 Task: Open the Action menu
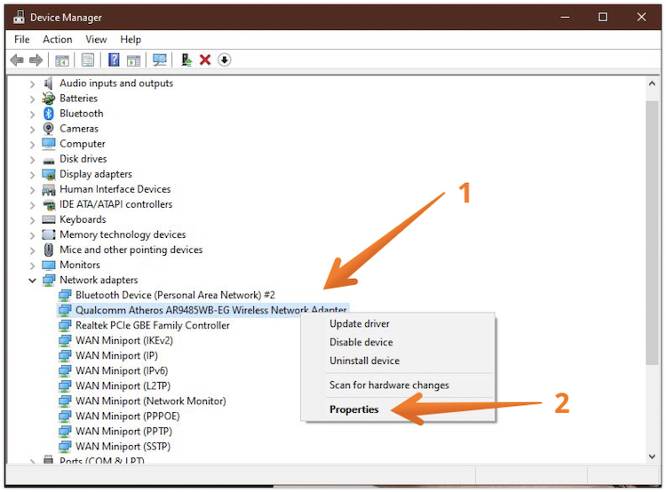point(58,39)
